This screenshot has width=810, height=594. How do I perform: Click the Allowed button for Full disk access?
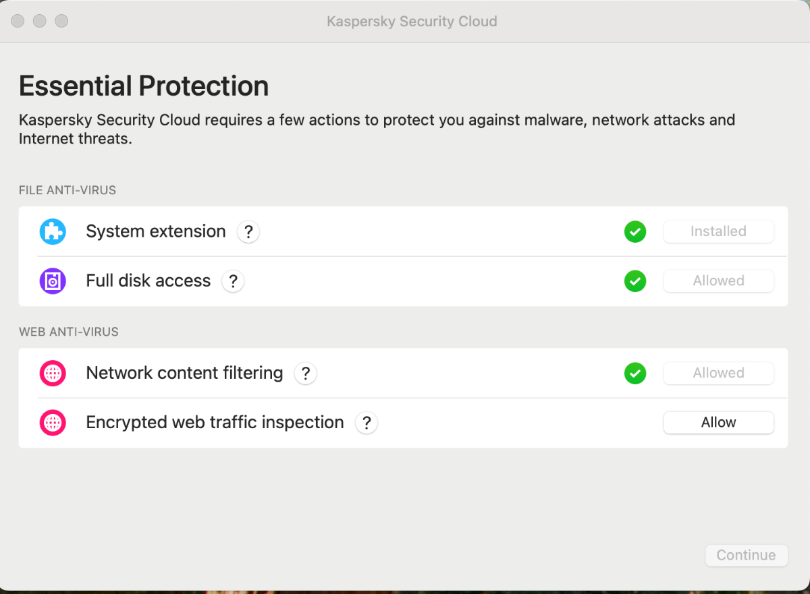(718, 281)
